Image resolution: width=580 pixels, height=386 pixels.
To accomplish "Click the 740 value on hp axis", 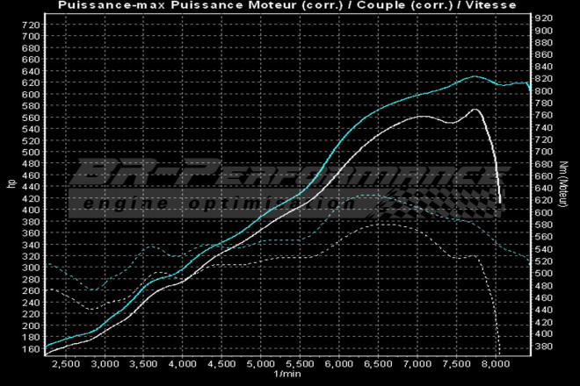I will 31,25.
